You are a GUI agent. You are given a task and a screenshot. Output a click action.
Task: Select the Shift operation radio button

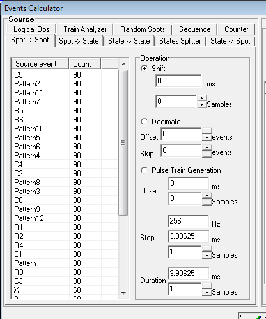click(145, 69)
